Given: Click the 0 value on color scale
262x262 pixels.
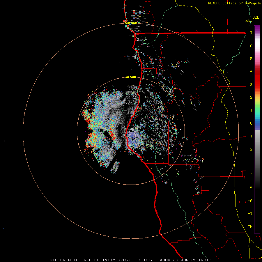Looking at the screenshot, I should [x=251, y=123].
